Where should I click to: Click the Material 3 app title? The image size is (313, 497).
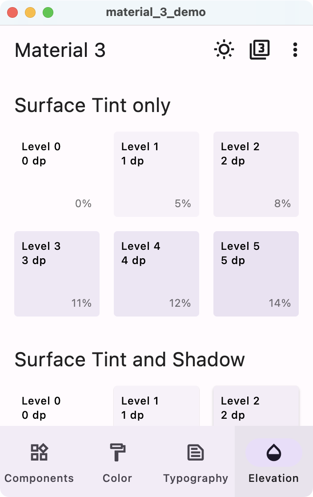pos(60,50)
